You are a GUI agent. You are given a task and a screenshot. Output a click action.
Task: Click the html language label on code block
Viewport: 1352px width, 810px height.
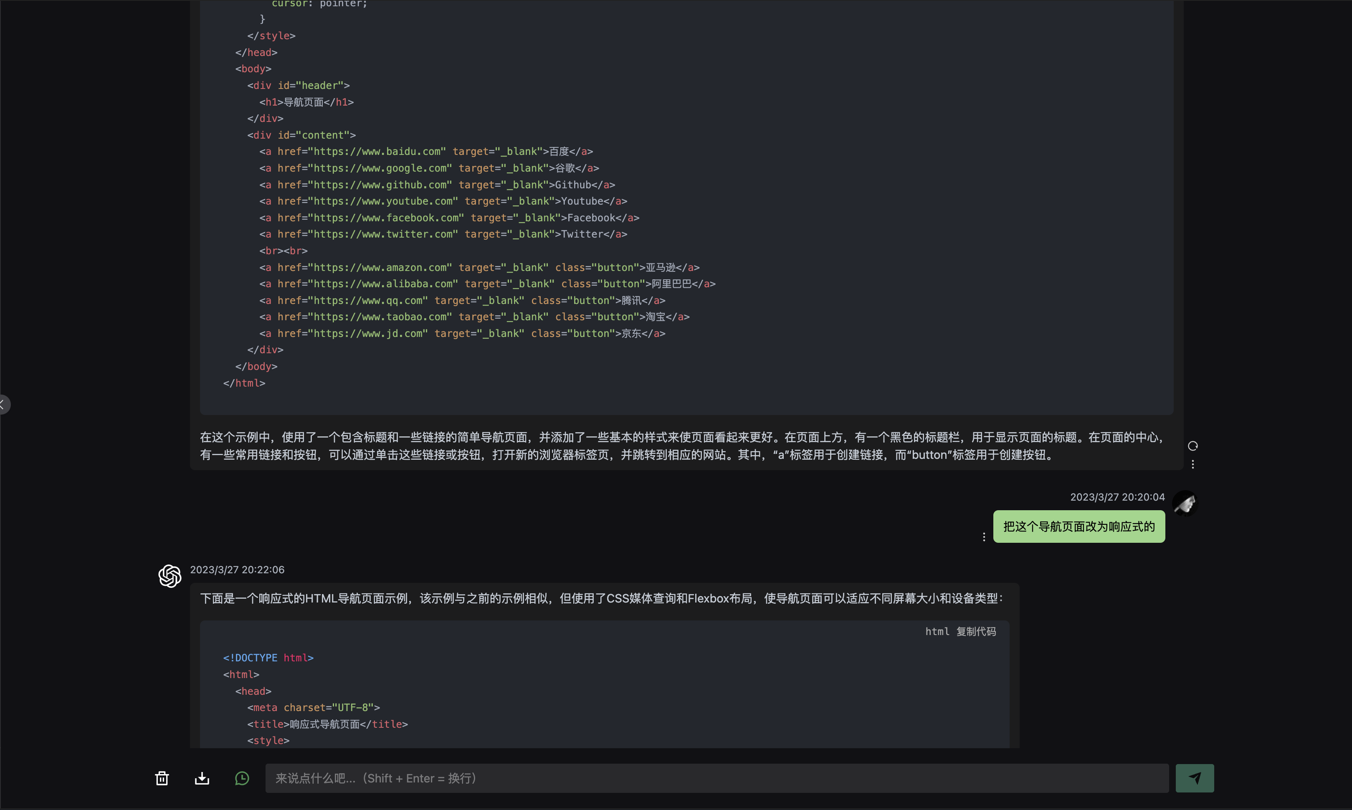tap(937, 632)
